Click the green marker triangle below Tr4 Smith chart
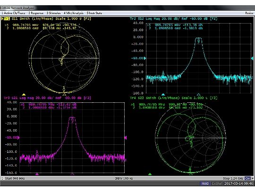 click(150, 174)
